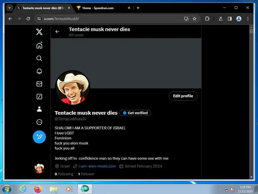Click browser Back button
Image resolution: width=258 pixels, height=194 pixels.
[x=10, y=19]
